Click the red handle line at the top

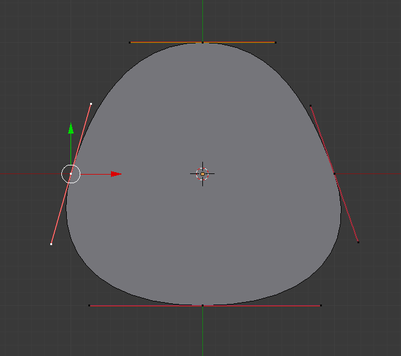(239, 42)
